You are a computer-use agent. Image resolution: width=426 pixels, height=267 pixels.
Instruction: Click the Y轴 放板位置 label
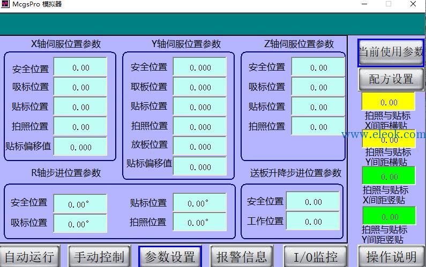(150, 144)
